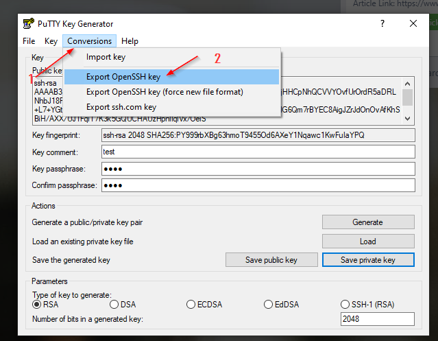Click the 'Key fingerprint:' label
The image size is (438, 341).
coord(56,135)
